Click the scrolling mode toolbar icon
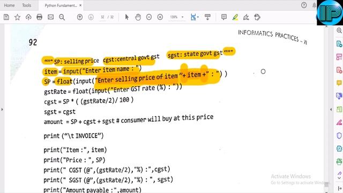Image resolution: width=343 pixels, height=193 pixels. click(x=207, y=17)
